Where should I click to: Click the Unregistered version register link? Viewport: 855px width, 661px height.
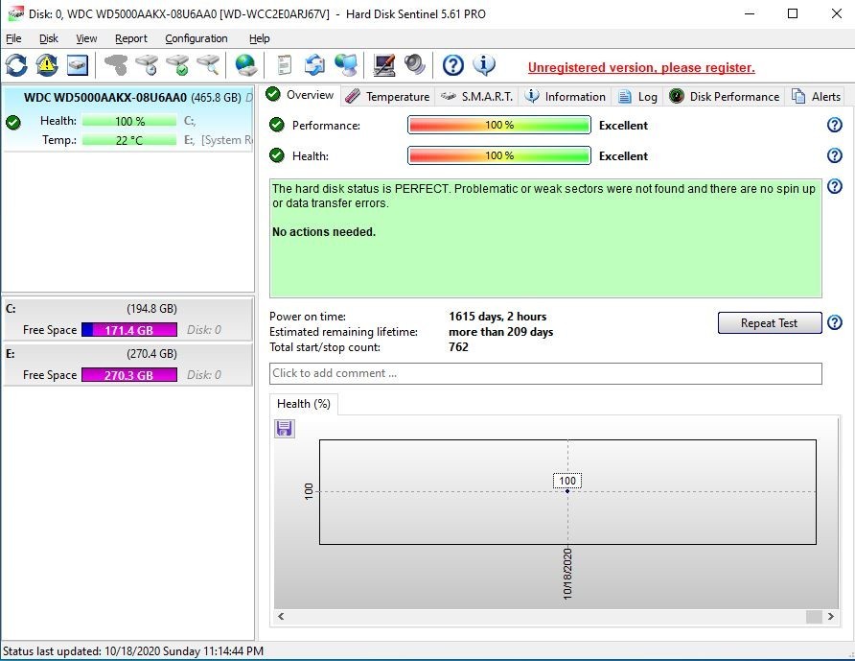point(641,68)
